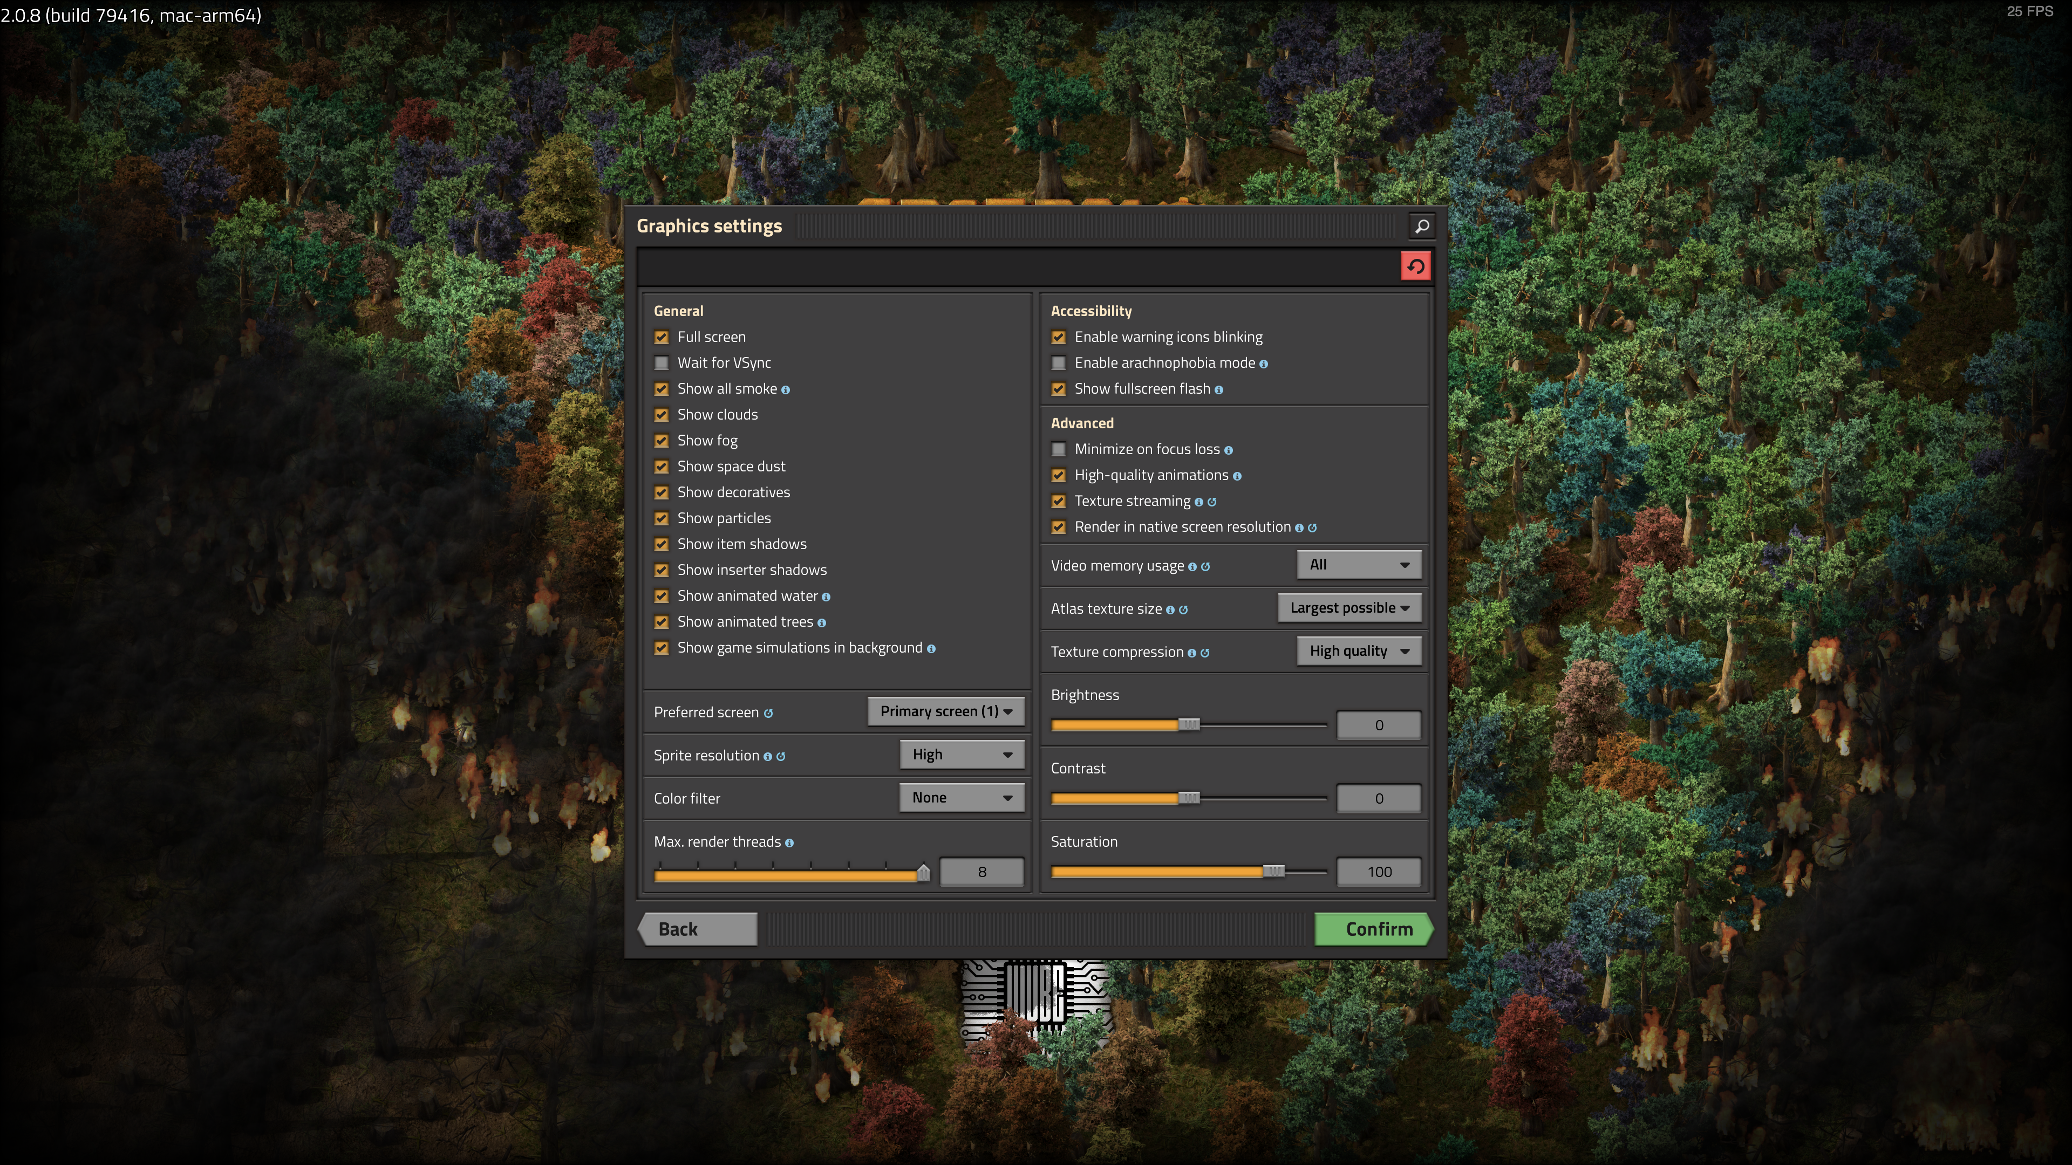Click the info icon beside Show game simulations in background
2072x1165 pixels.
[931, 649]
